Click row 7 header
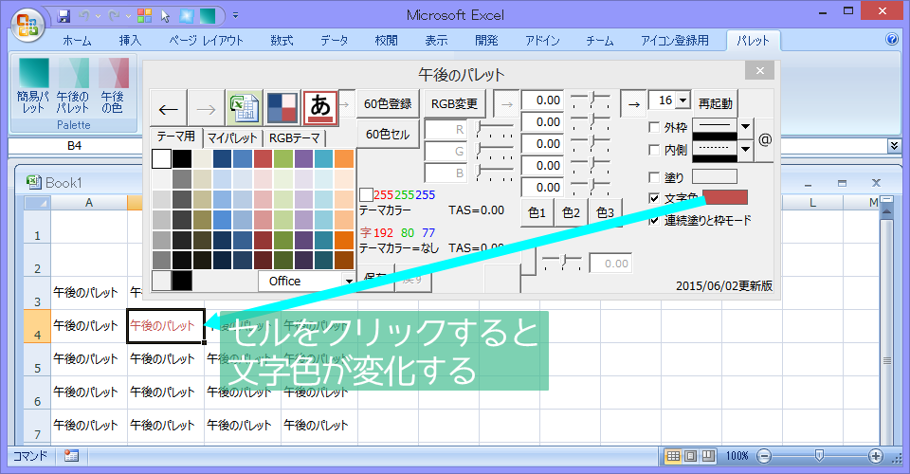This screenshot has width=910, height=474. [37, 426]
